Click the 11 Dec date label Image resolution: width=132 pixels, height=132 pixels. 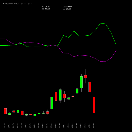coord(64,125)
